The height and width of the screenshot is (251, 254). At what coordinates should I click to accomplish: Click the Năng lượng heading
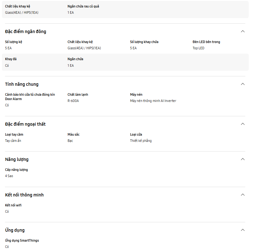coord(17,159)
